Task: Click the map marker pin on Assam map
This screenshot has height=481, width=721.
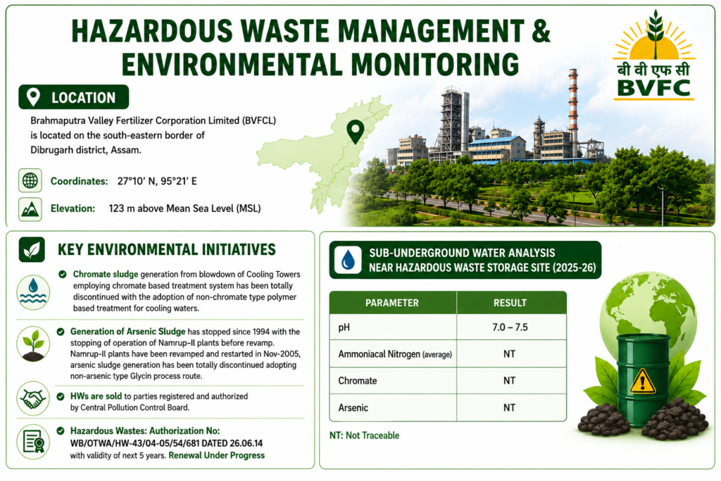Action: click(355, 132)
